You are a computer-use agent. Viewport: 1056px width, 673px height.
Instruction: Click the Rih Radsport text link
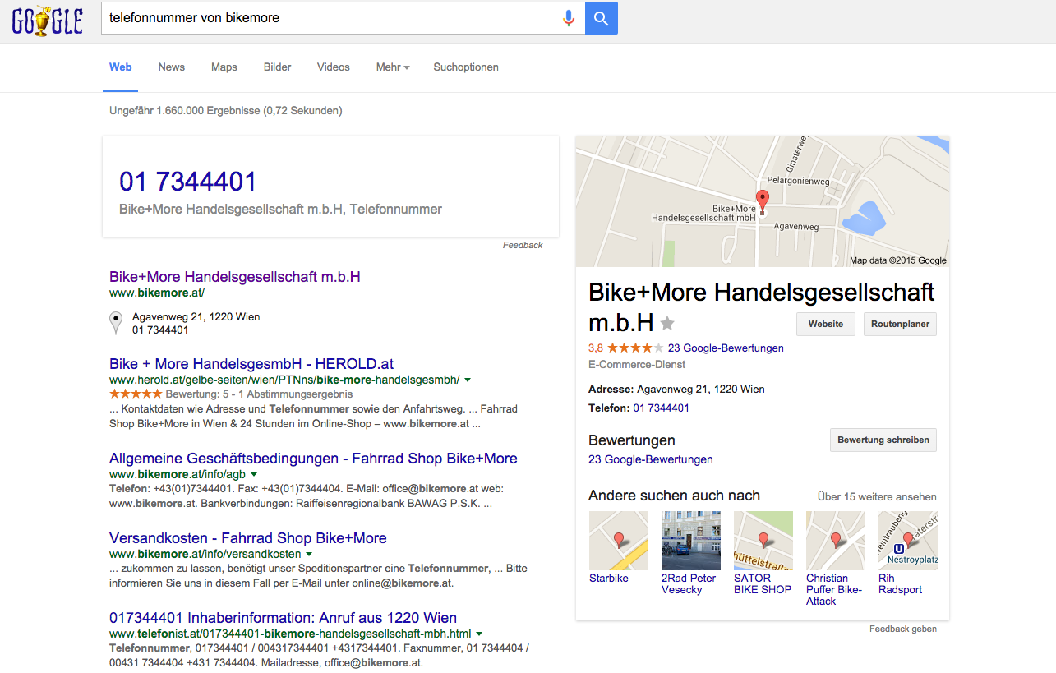pos(900,584)
